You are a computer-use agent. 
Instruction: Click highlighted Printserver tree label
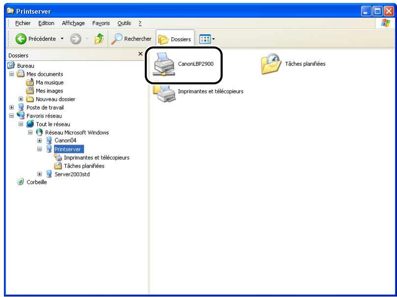tap(69, 149)
